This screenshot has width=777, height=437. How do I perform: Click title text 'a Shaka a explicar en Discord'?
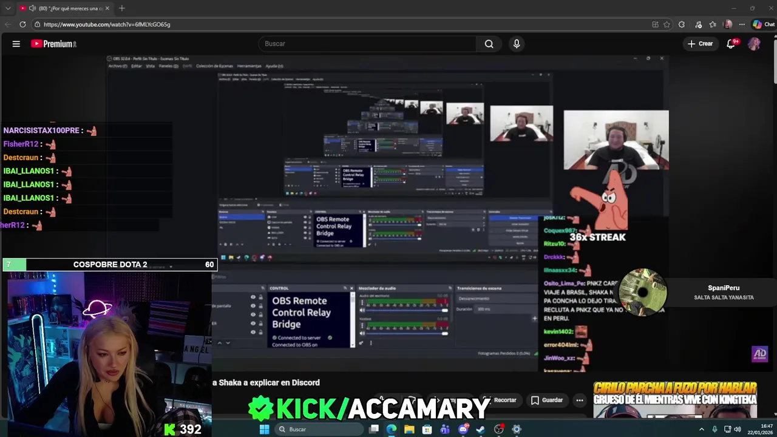pyautogui.click(x=266, y=382)
